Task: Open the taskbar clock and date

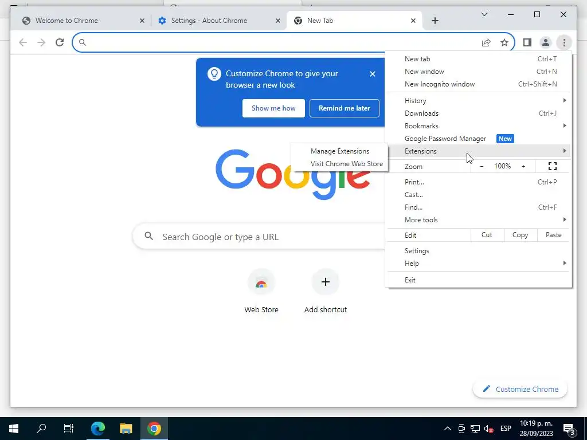Action: (536, 429)
